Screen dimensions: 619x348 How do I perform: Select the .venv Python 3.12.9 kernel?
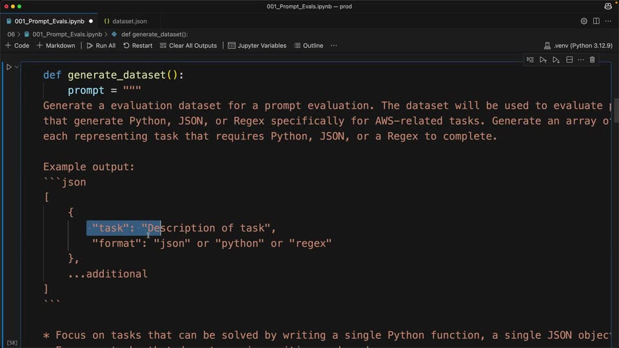[x=578, y=46]
